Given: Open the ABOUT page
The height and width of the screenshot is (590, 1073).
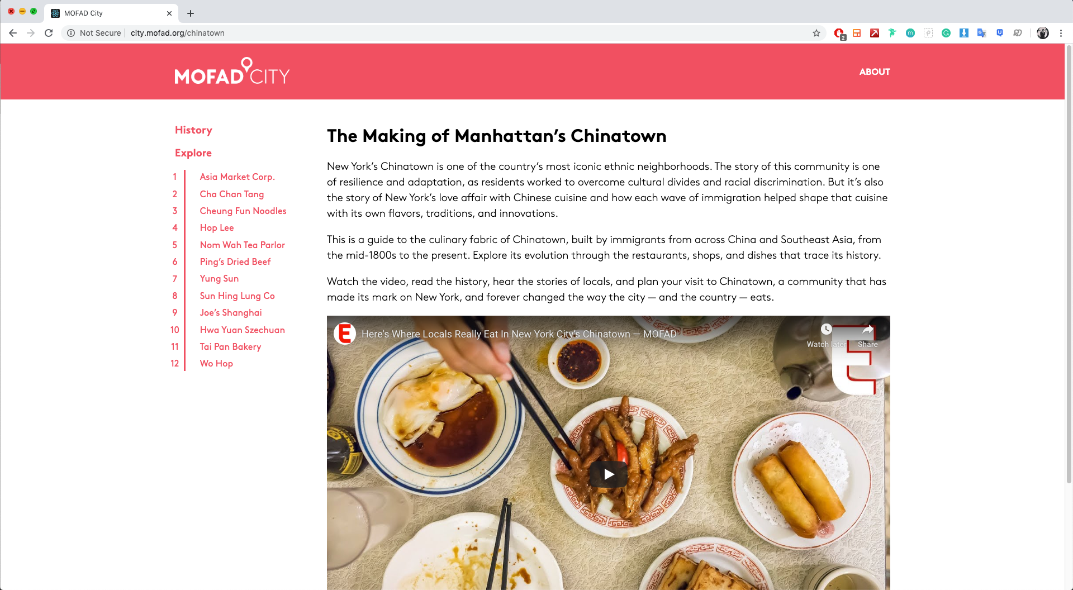Looking at the screenshot, I should point(875,72).
